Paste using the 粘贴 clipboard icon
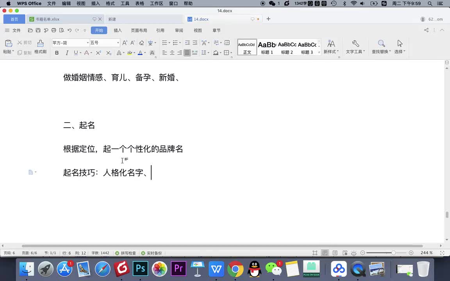Screen dimensions: 450x281 pyautogui.click(x=8, y=44)
